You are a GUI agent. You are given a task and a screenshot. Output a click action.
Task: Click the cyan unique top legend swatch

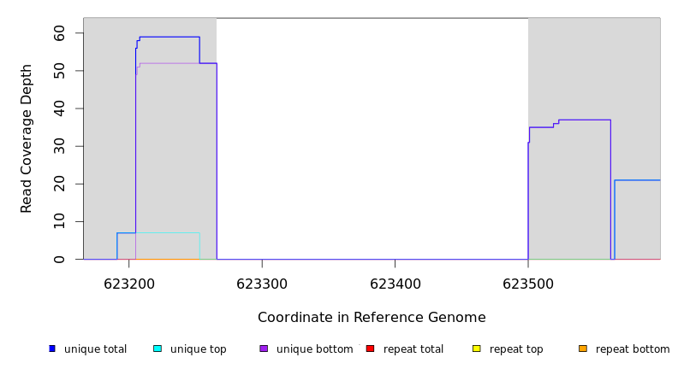[158, 348]
